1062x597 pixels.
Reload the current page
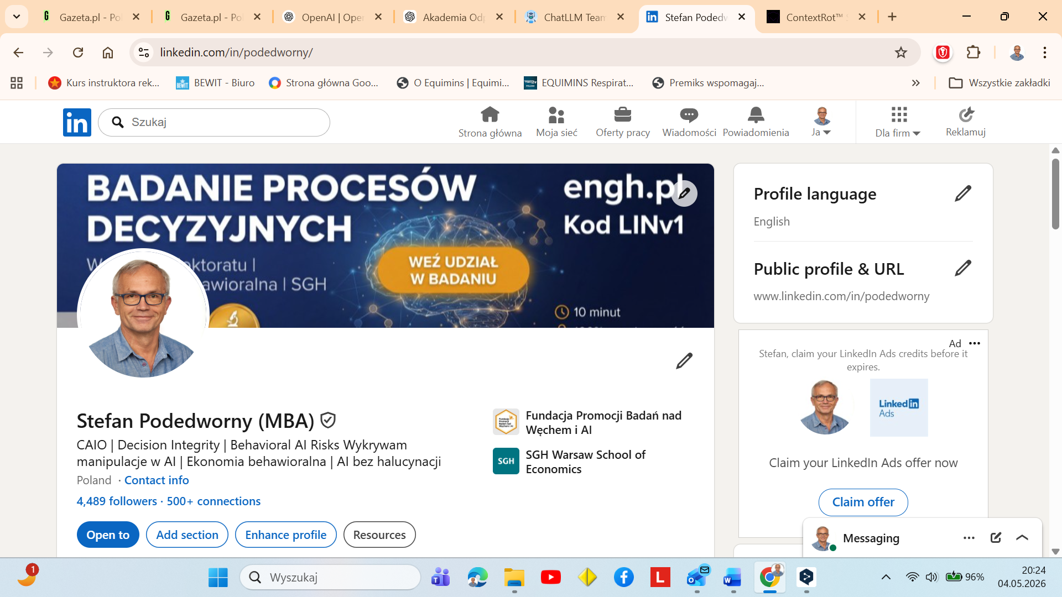[78, 53]
